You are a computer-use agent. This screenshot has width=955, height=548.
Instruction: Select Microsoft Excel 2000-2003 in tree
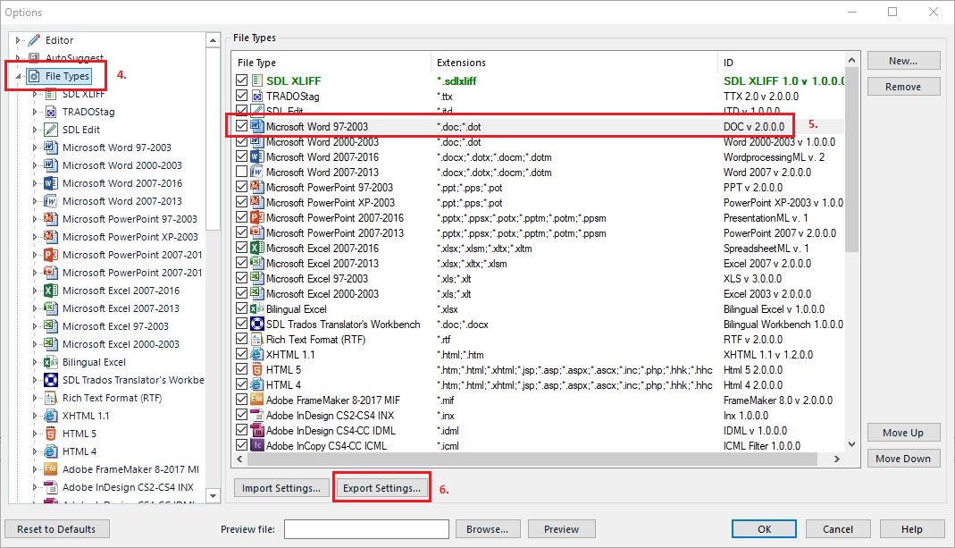(121, 344)
